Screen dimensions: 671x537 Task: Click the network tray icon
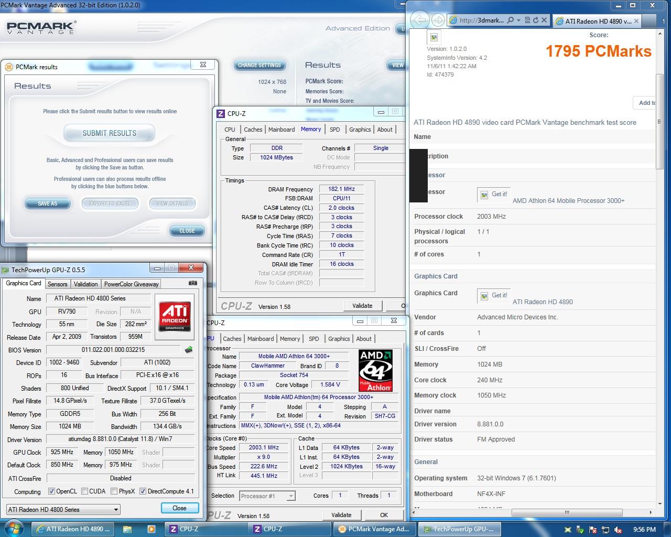604,530
